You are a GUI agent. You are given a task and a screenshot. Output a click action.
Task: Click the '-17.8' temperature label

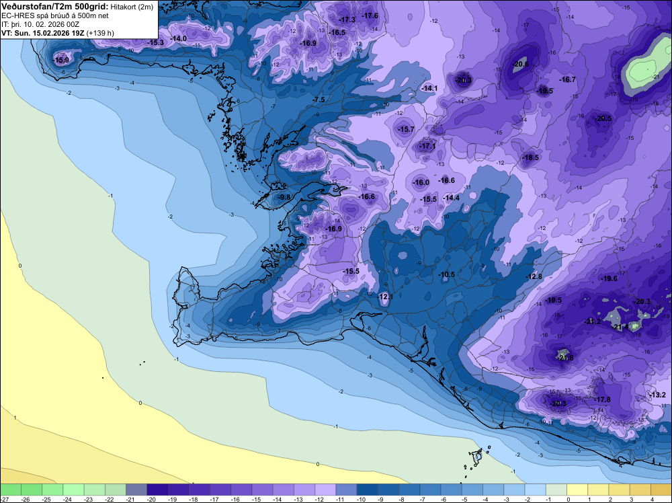(x=603, y=399)
